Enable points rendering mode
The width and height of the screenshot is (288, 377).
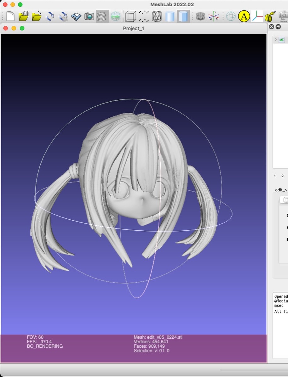(144, 16)
